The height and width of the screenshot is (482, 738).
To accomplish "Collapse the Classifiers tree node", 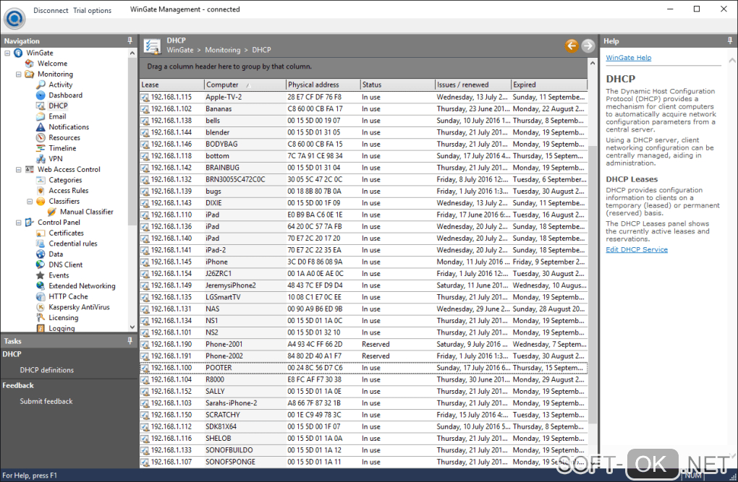I will (x=30, y=202).
